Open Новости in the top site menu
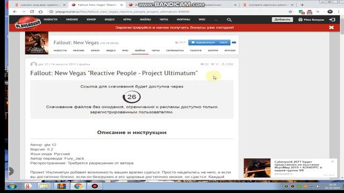 tap(51, 19)
